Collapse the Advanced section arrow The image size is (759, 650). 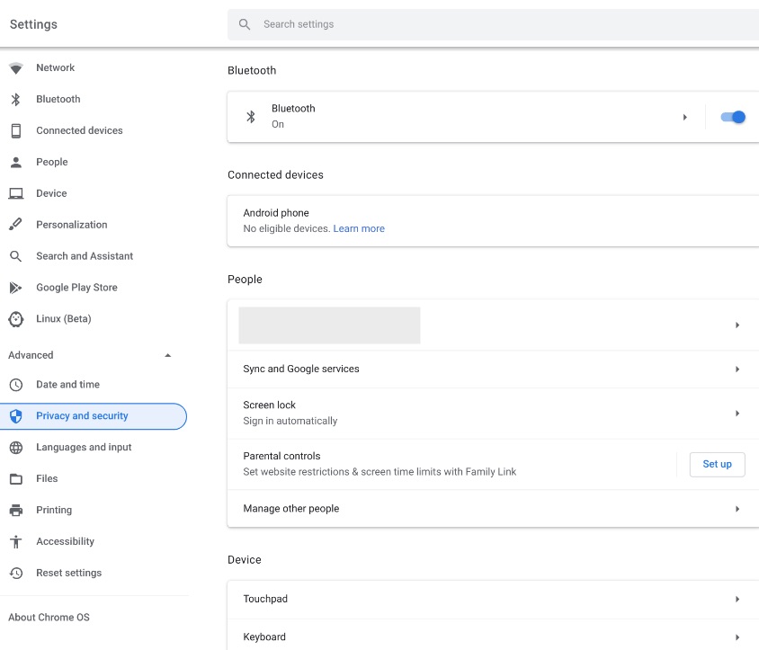pos(167,355)
